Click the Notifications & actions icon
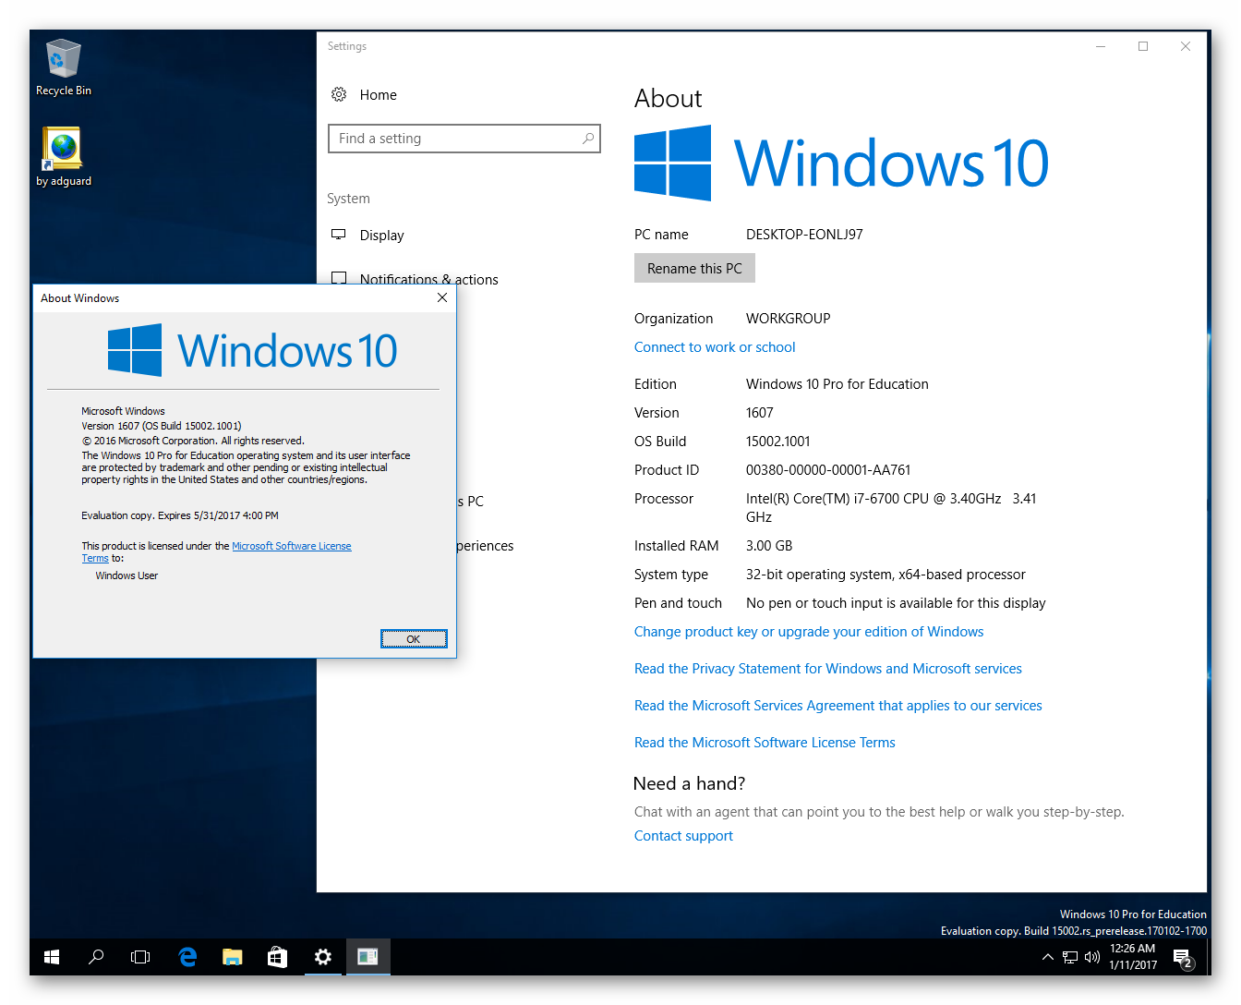 pos(339,278)
